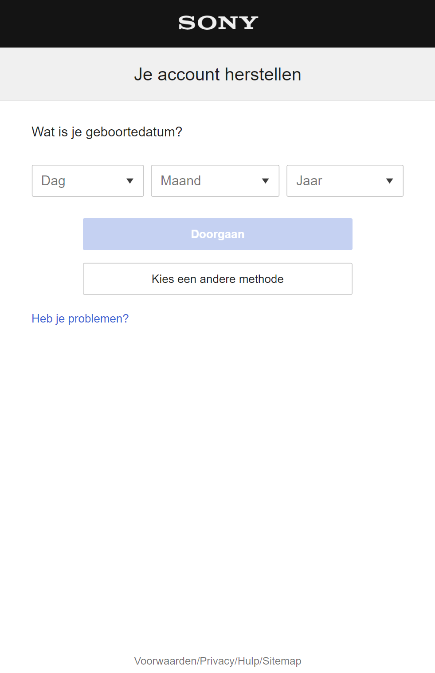Click the arrow icon on Dag selector
Image resolution: width=435 pixels, height=673 pixels.
[x=130, y=181]
